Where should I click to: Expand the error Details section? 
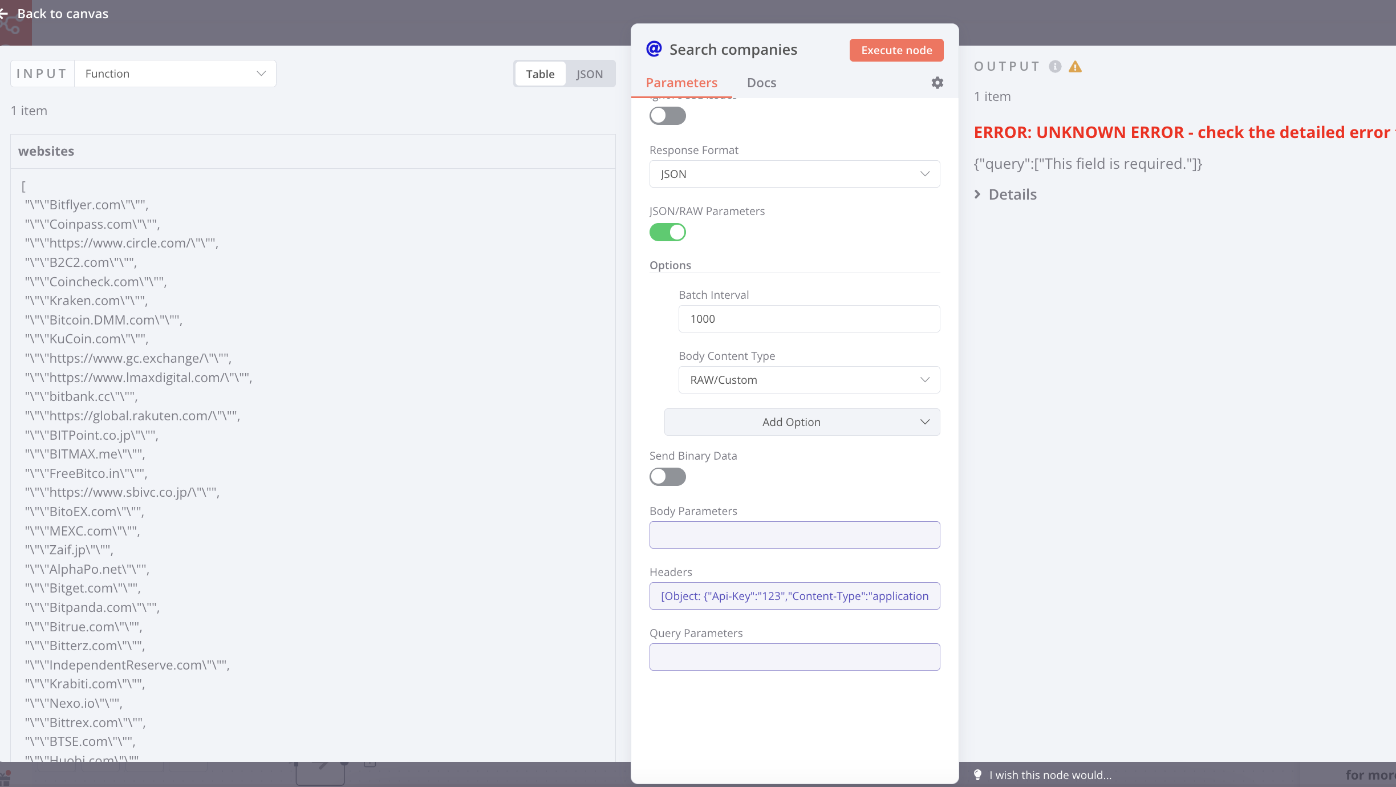(x=1006, y=194)
